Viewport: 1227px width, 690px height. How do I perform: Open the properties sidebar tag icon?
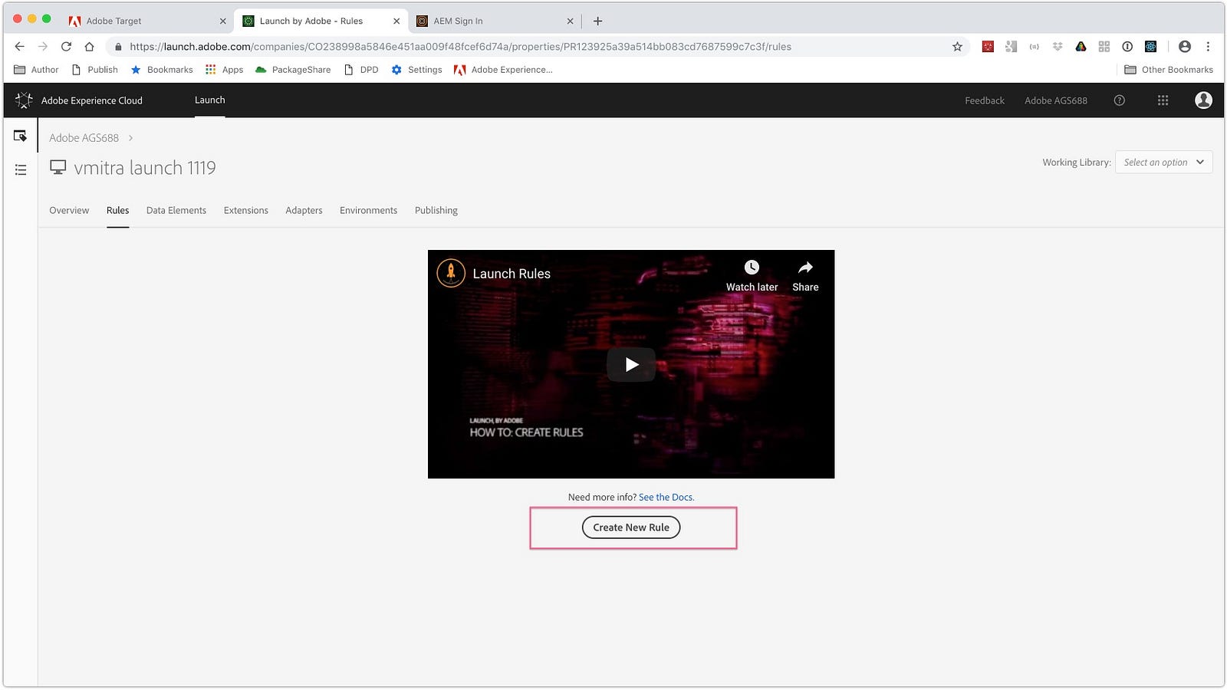[x=21, y=136]
